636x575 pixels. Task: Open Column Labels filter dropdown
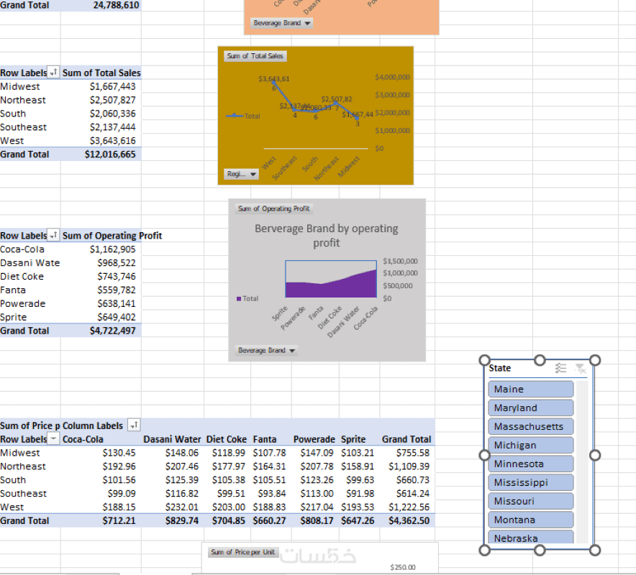point(134,425)
